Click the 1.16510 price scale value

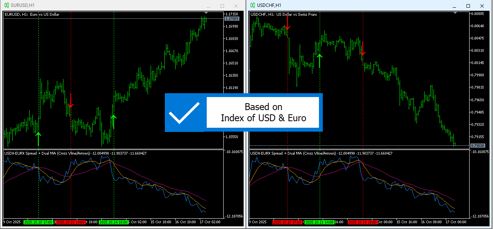tap(232, 63)
